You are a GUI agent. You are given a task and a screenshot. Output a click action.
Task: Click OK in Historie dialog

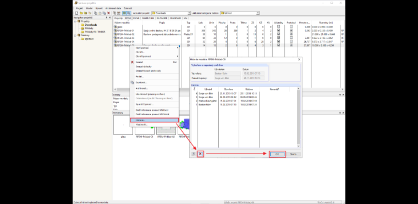point(277,154)
